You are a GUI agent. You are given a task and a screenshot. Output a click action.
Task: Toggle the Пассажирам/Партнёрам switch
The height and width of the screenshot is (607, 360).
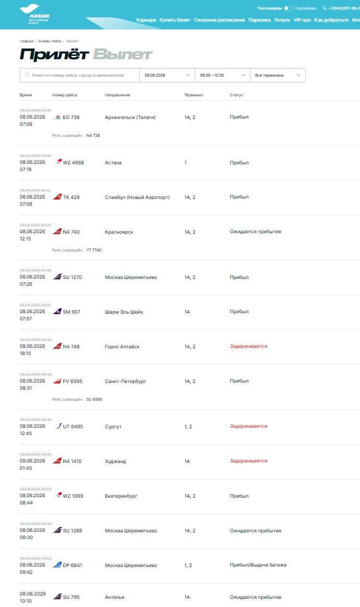(288, 8)
